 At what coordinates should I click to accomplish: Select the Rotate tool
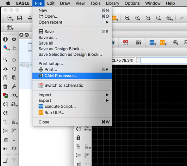14,69
